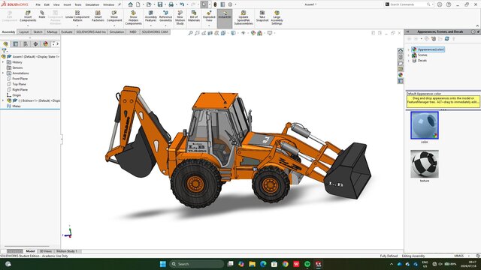Expand the History tree node
This screenshot has height=270, width=481.
[3, 62]
